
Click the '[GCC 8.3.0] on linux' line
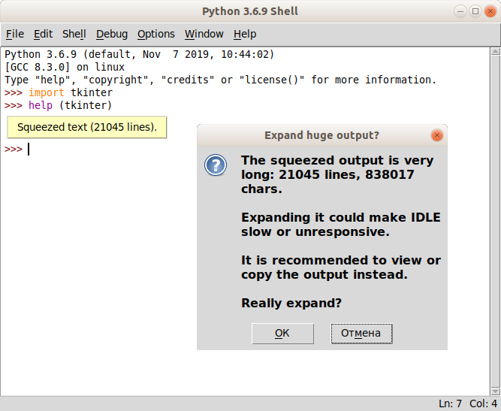[65, 67]
